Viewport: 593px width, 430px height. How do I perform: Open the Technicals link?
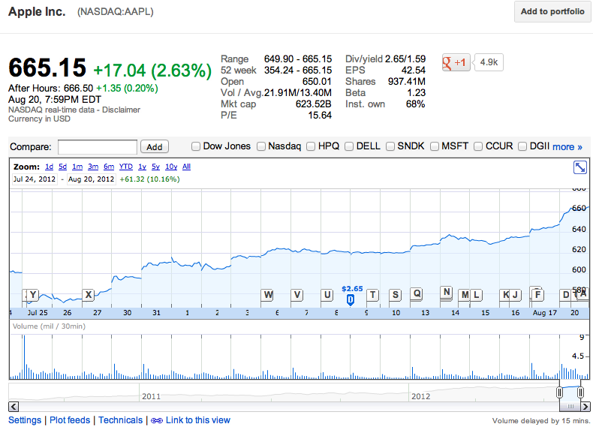[x=120, y=420]
